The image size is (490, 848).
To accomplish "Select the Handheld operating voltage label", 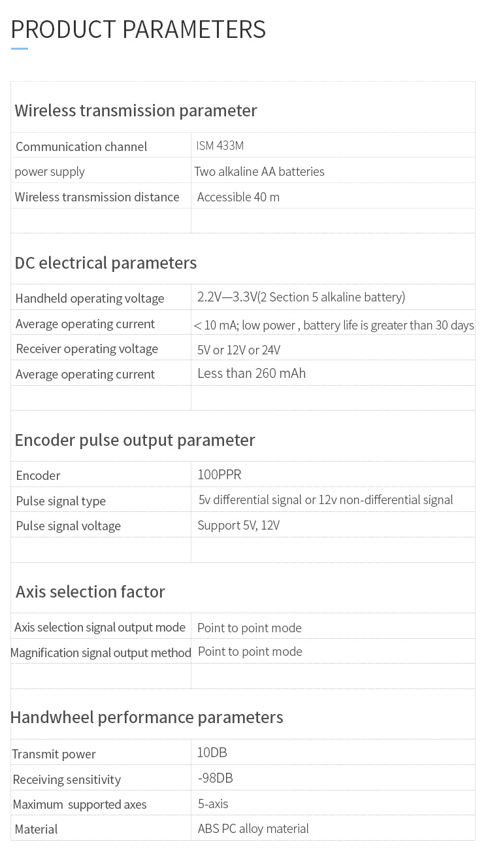I will pyautogui.click(x=90, y=298).
